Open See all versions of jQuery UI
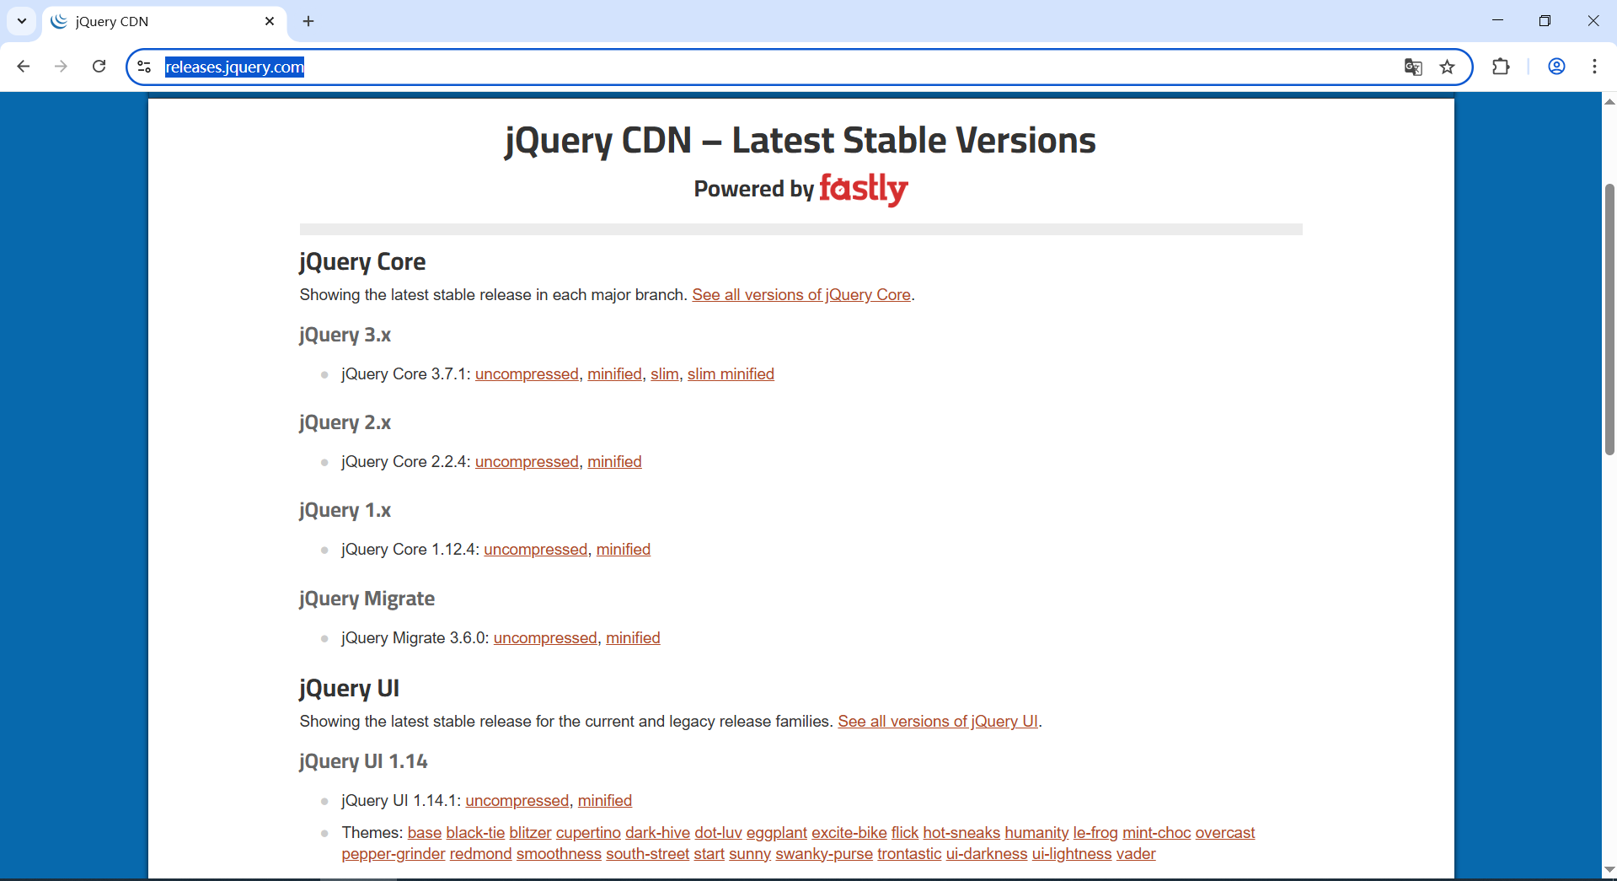The image size is (1617, 881). click(938, 722)
